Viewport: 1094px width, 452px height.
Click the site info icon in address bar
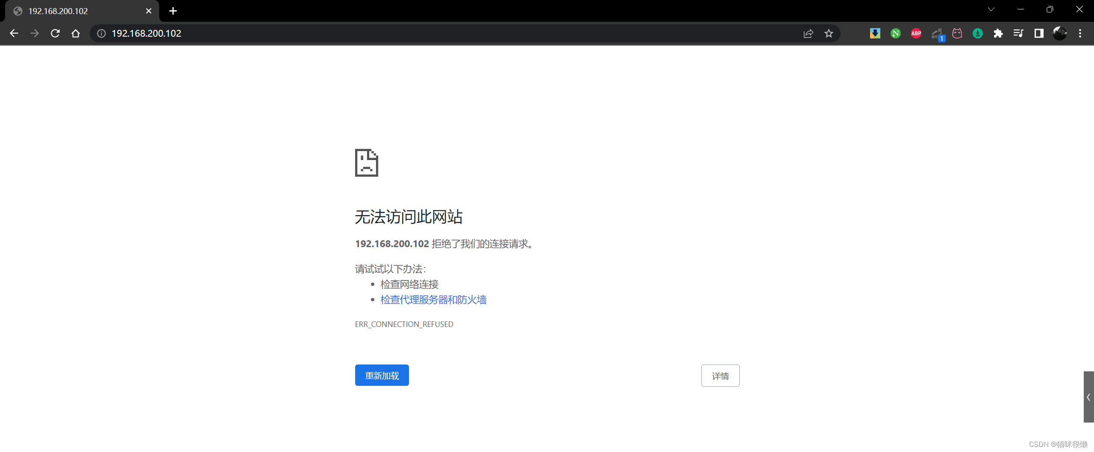point(101,33)
